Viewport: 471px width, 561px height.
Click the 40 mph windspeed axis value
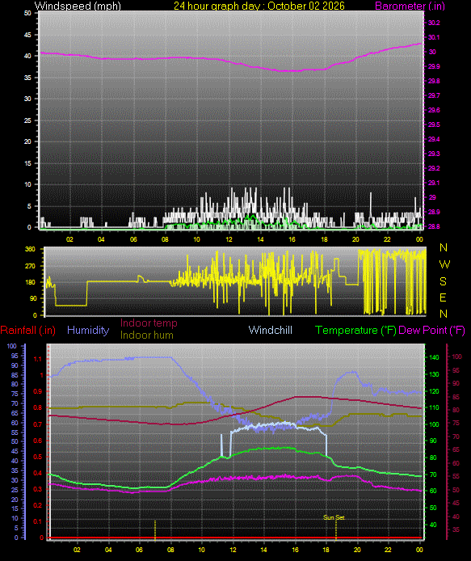coord(27,56)
